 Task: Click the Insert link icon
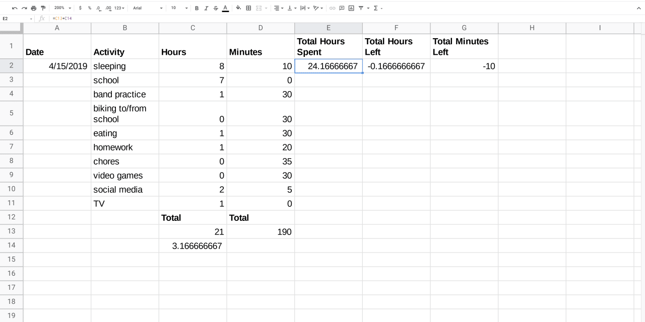click(x=332, y=8)
